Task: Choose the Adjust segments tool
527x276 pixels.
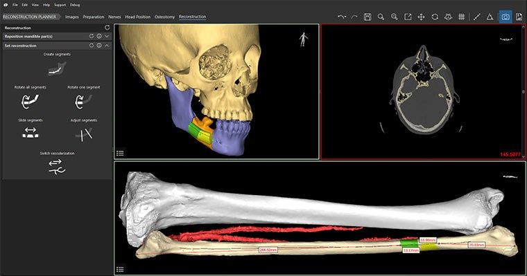Action: (x=84, y=134)
